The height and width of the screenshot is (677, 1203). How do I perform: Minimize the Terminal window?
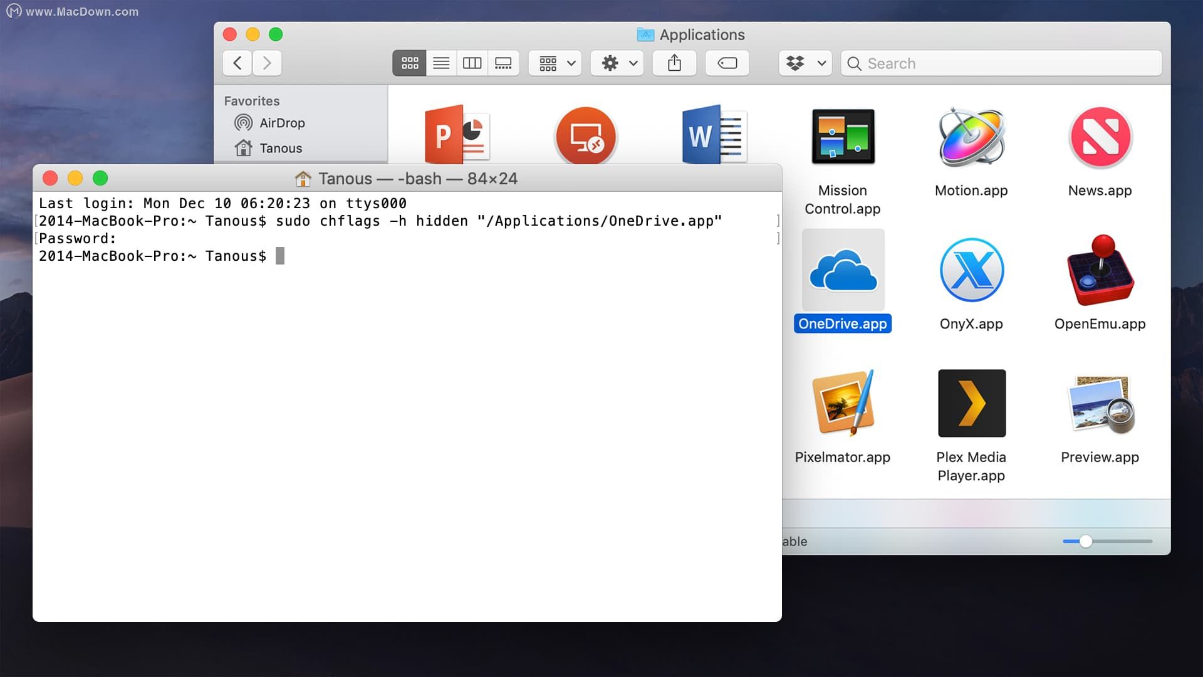[x=75, y=179]
